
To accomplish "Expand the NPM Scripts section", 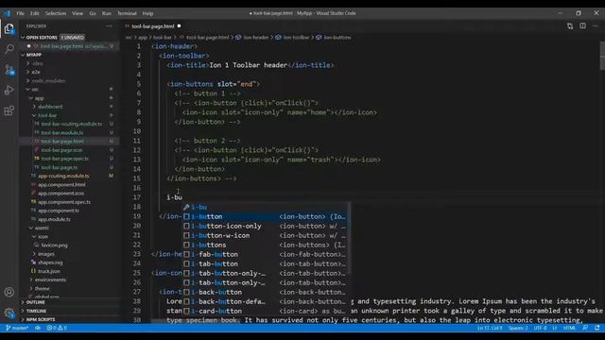I will coord(70,319).
